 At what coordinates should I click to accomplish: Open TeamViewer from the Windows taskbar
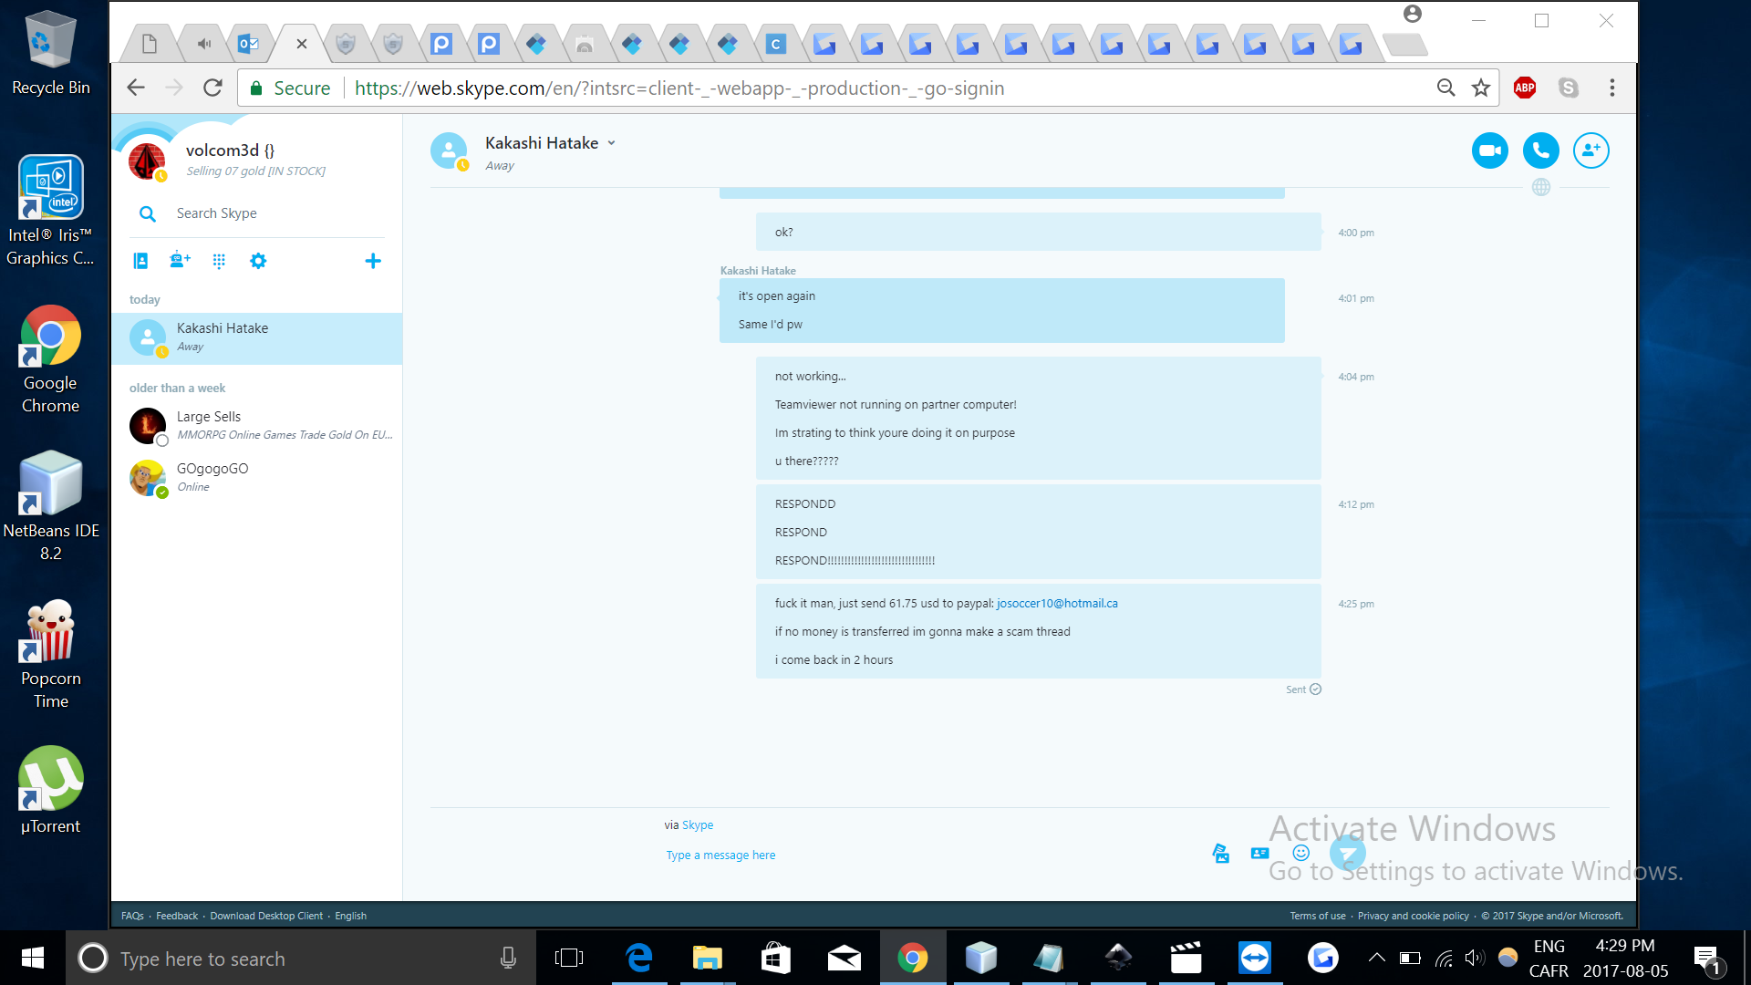click(x=1254, y=959)
